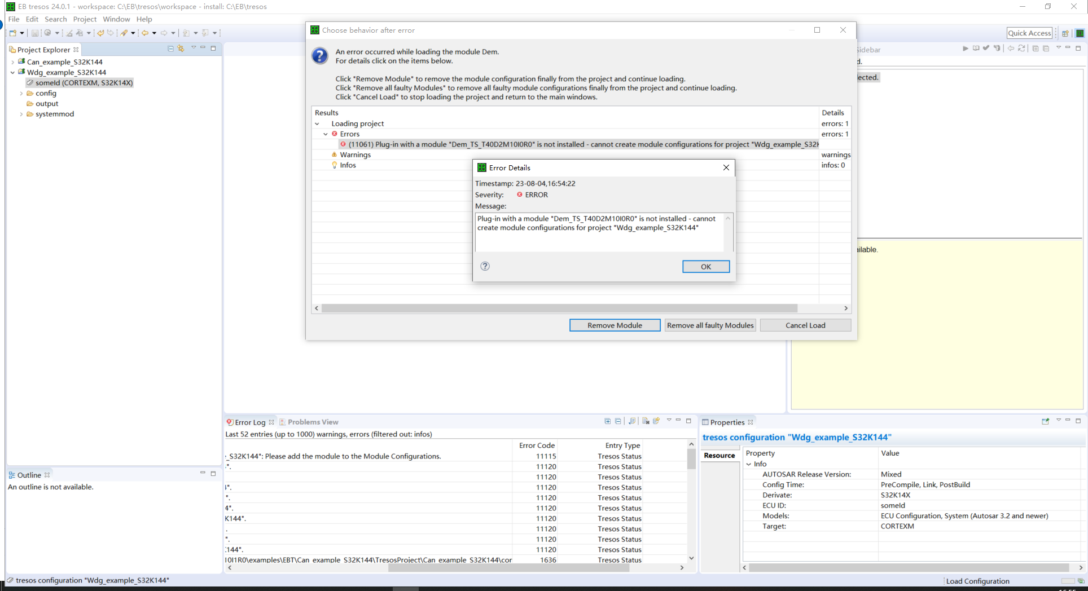1088x591 pixels.
Task: Select the (11061) Plug-in error row
Action: 579,144
